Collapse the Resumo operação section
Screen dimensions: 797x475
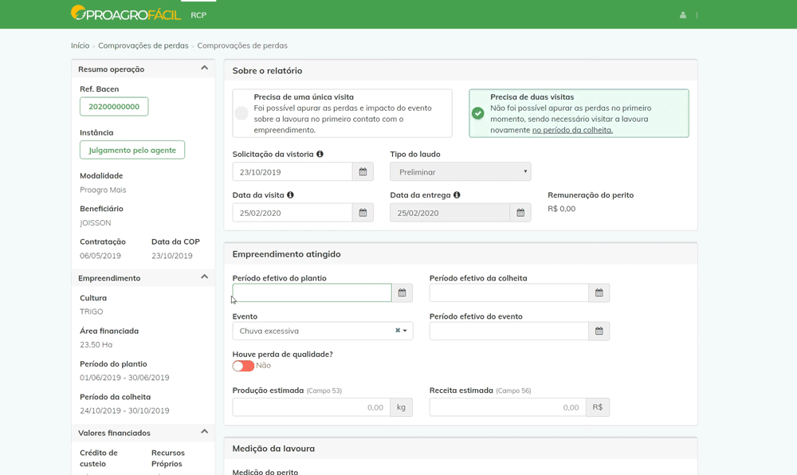(204, 68)
